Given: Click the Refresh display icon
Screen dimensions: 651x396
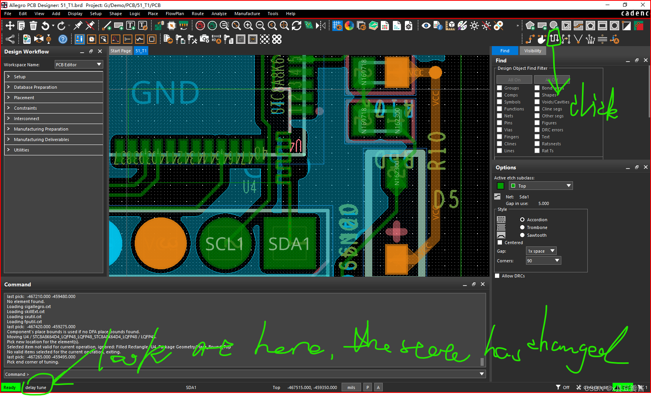Looking at the screenshot, I should pos(297,26).
